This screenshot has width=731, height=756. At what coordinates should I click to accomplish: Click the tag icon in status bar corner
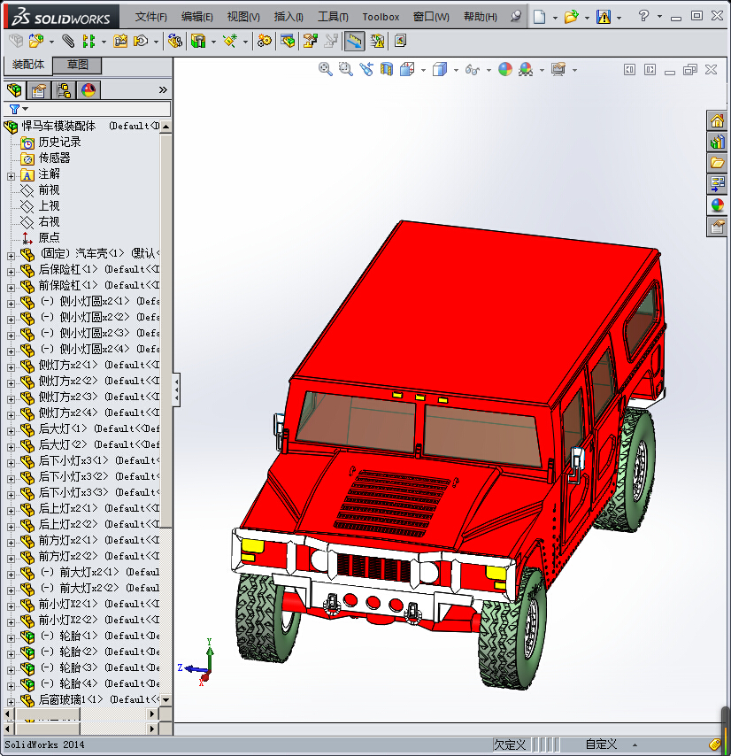(715, 744)
